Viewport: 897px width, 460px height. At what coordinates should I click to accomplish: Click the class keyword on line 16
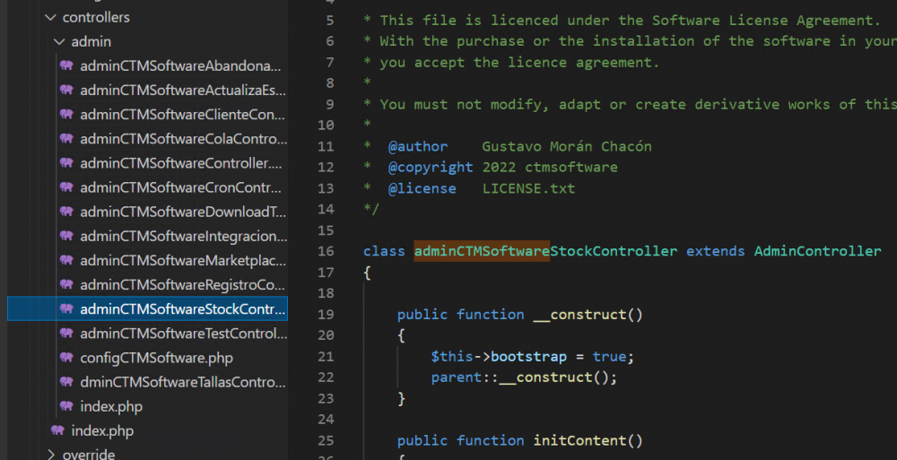click(384, 251)
